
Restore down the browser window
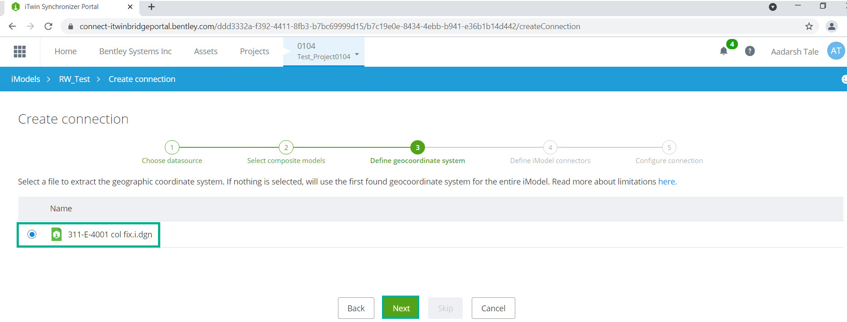click(x=823, y=6)
